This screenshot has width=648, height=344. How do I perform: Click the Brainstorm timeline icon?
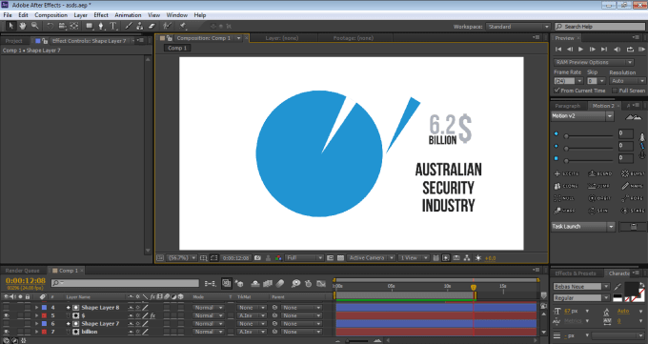(296, 284)
